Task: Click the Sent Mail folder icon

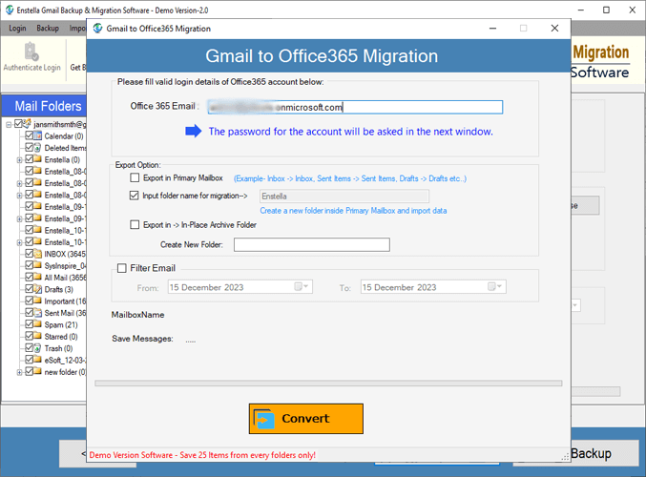Action: [x=38, y=313]
